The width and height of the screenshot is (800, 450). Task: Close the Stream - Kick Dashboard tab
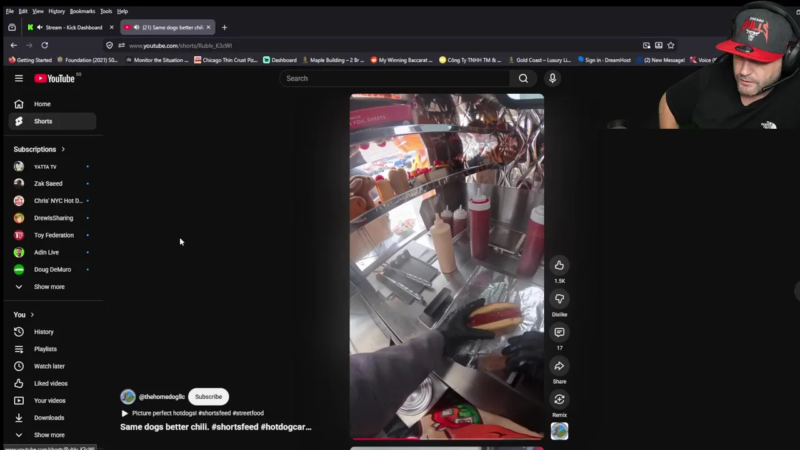(111, 27)
